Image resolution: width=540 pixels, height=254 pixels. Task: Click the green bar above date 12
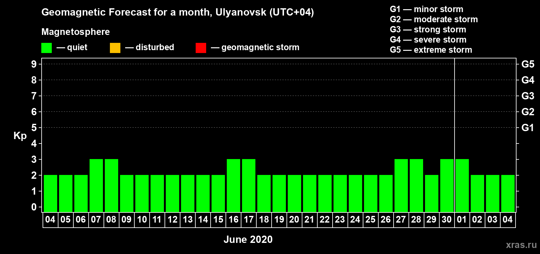click(172, 193)
